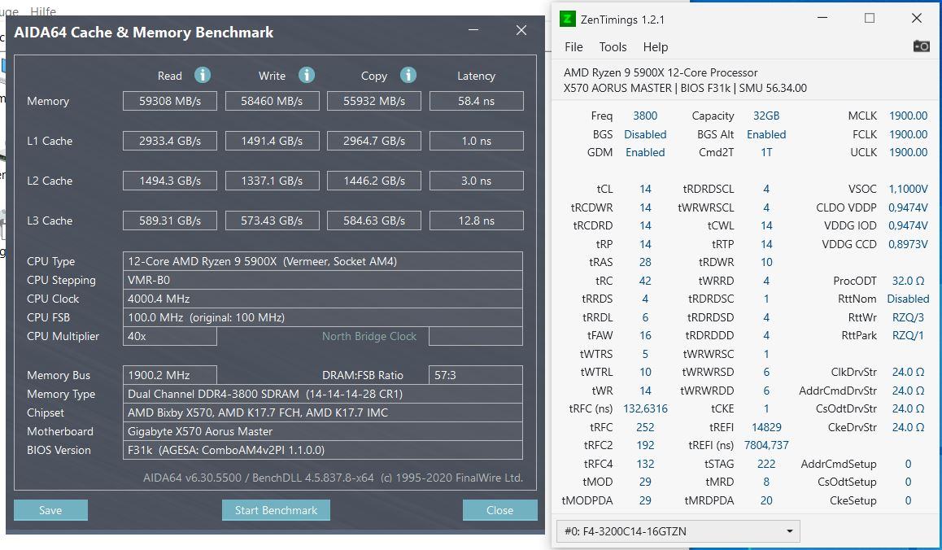942x550 pixels.
Task: Click tSTAG value 222
Action: pyautogui.click(x=766, y=464)
